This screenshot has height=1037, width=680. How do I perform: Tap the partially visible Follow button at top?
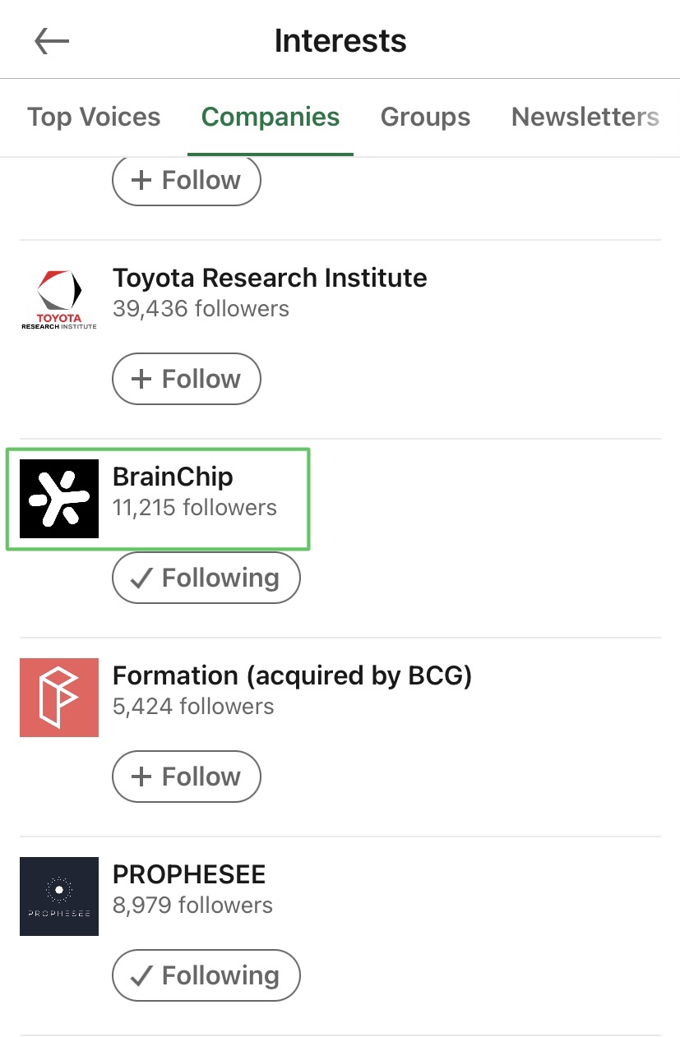187,181
